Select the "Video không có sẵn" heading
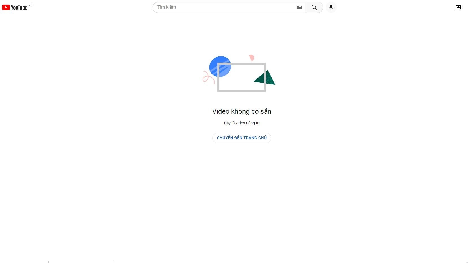 (242, 112)
